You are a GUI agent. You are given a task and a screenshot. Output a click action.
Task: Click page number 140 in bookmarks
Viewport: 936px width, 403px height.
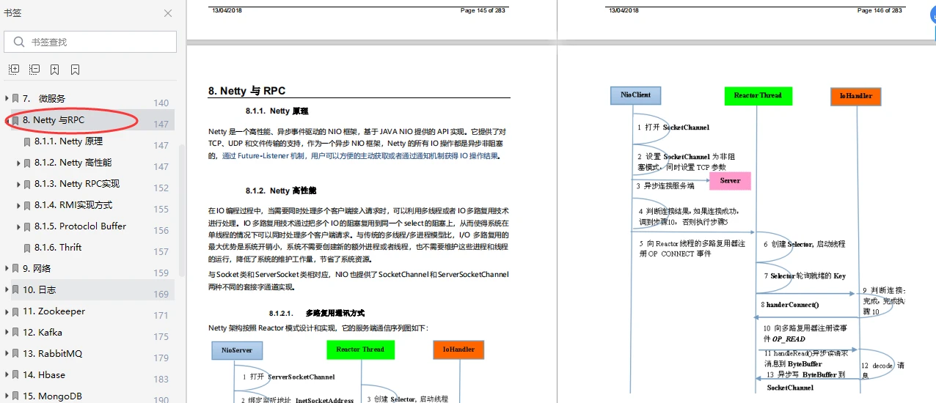[x=161, y=103]
